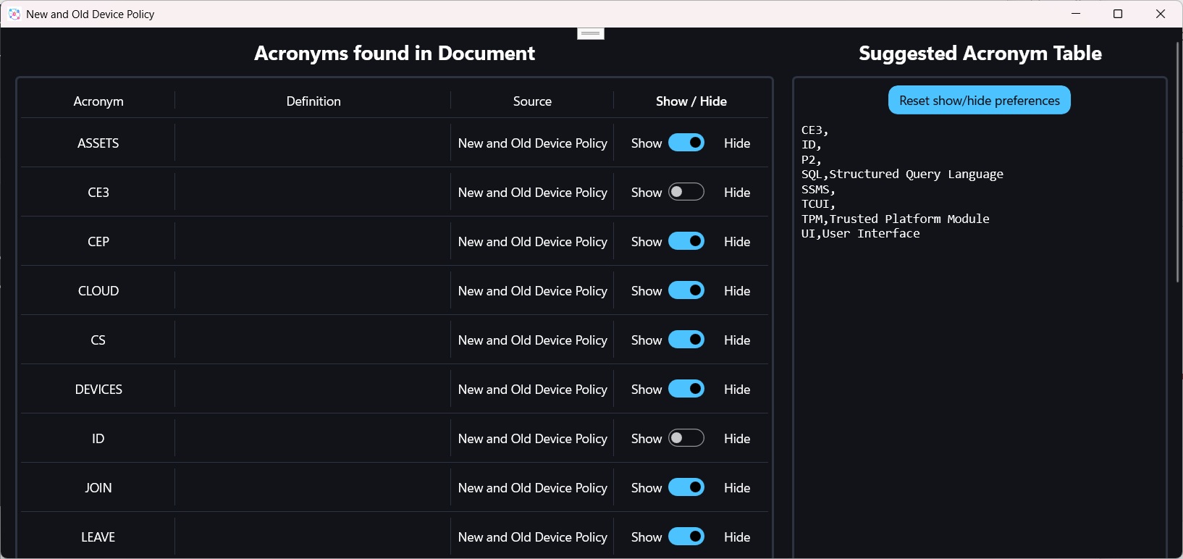Click the Definition field for CLOUD
This screenshot has width=1183, height=559.
313,291
